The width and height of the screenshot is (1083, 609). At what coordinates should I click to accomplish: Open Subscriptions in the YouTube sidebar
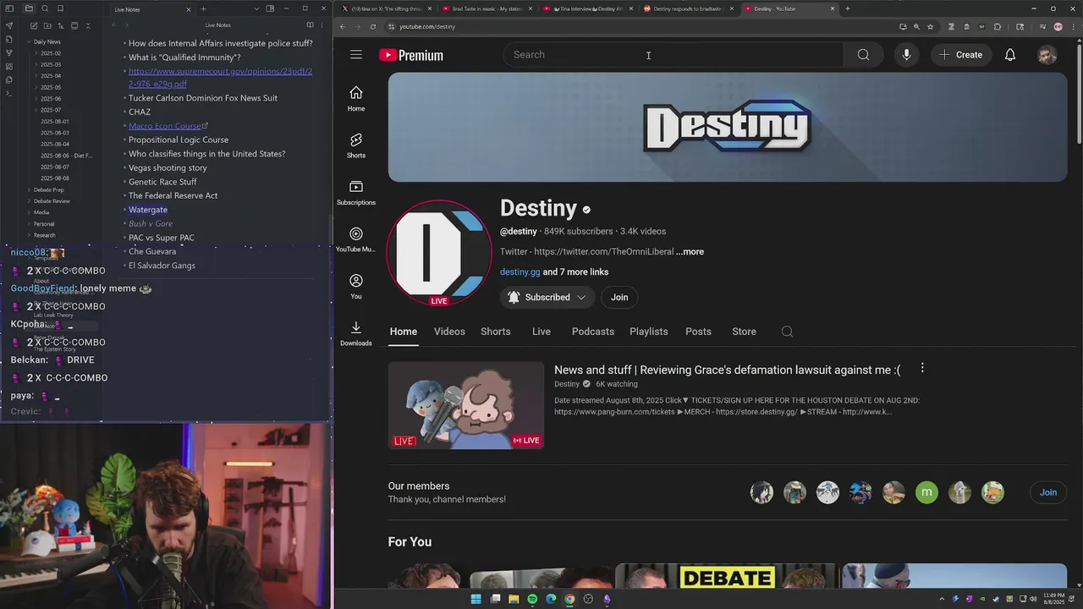coord(356,193)
